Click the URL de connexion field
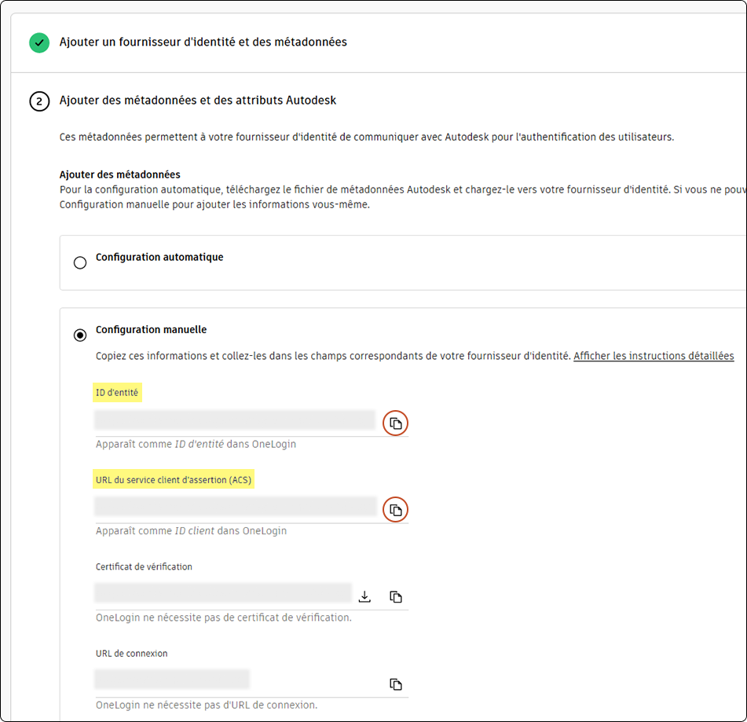747x722 pixels. click(172, 679)
